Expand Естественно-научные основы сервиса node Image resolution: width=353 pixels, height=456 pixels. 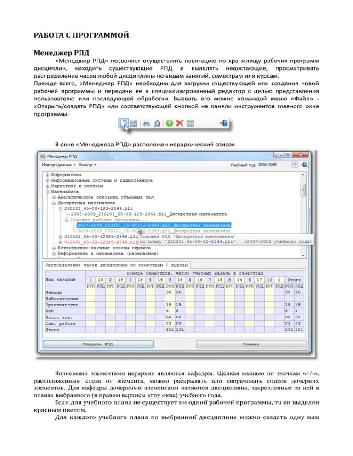[x=54, y=248]
